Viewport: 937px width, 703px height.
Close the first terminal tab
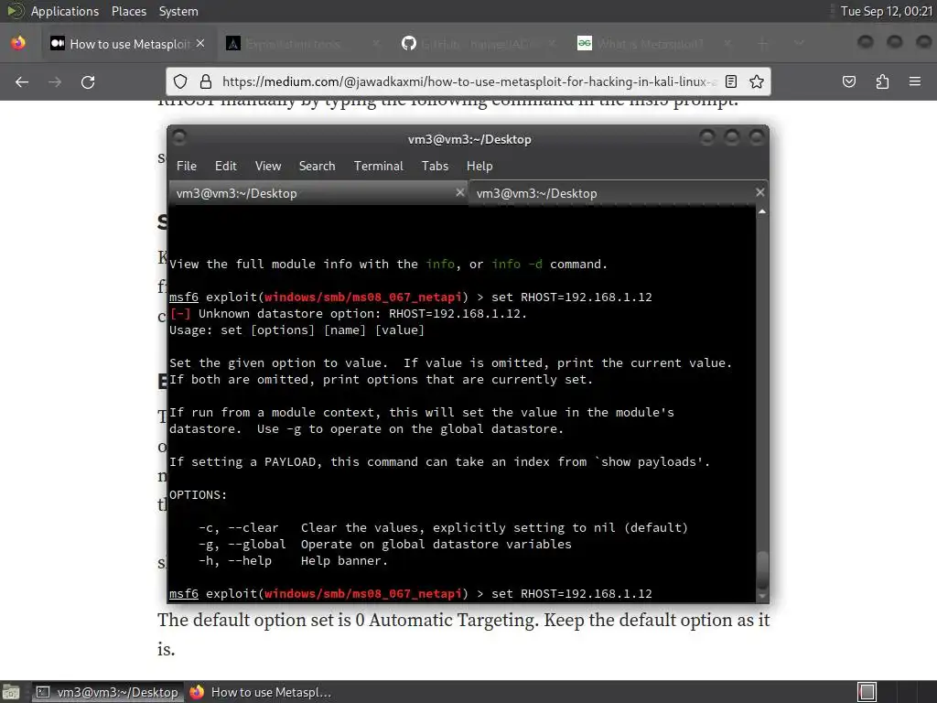point(459,192)
